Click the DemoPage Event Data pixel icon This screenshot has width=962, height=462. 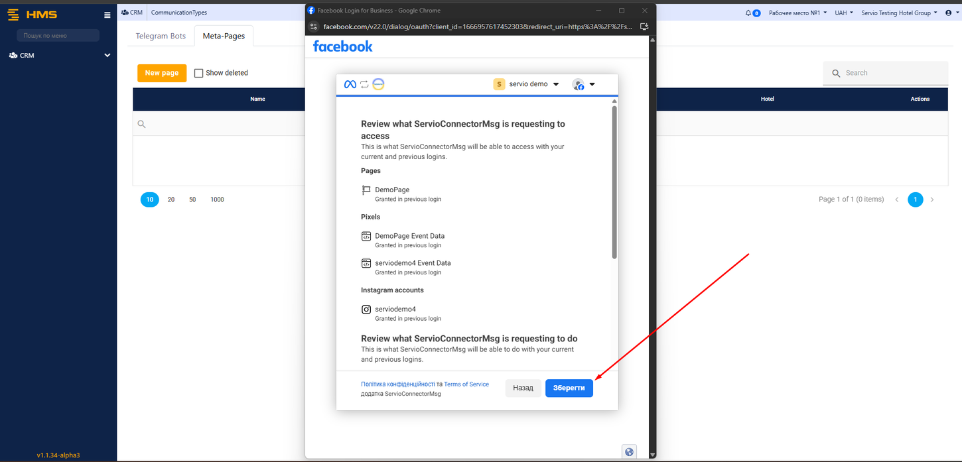(366, 236)
